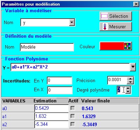Image resolution: width=140 pixels, height=130 pixels.
Task: Click the a2 variable label
Action: coord(5,124)
